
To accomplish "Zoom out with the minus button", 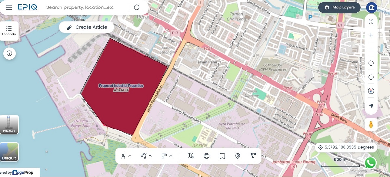I will click(x=371, y=49).
